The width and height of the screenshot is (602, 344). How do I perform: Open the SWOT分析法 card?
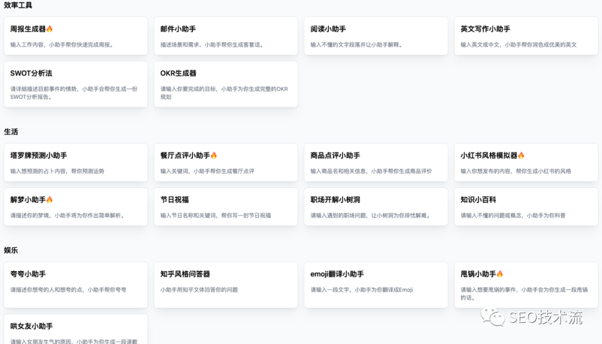(x=76, y=84)
